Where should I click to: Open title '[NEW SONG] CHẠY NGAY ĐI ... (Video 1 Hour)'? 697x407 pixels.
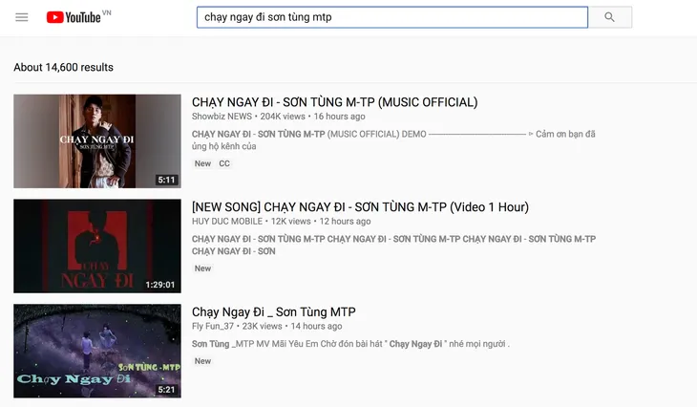coord(360,207)
